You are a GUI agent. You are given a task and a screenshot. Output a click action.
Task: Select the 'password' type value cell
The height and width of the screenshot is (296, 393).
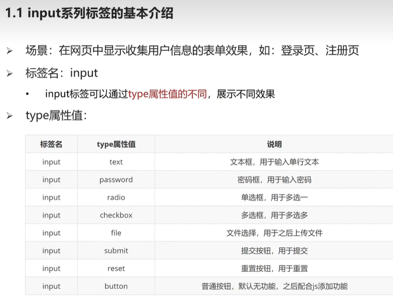tap(116, 180)
